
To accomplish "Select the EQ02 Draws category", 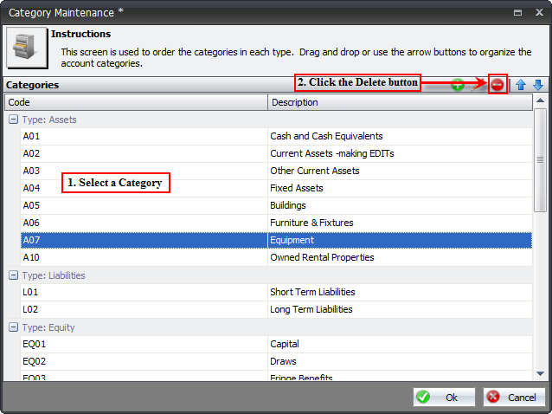I will (x=275, y=361).
